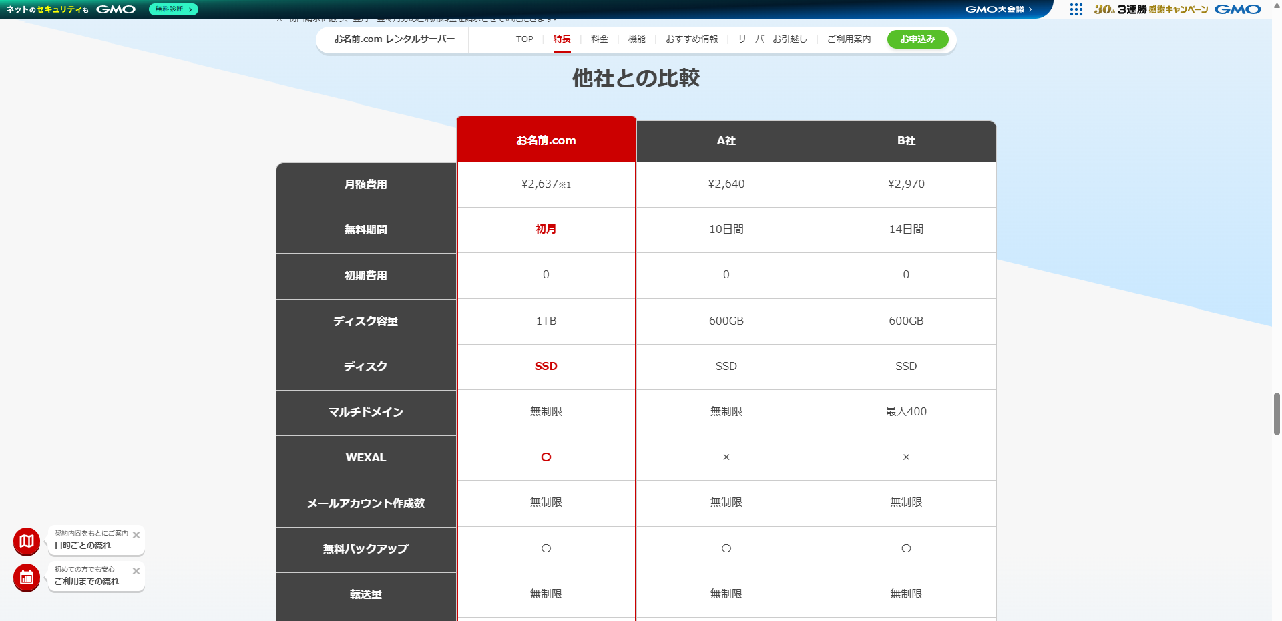Image resolution: width=1282 pixels, height=621 pixels.
Task: Click the GMO logo at top right
Action: [x=1237, y=9]
